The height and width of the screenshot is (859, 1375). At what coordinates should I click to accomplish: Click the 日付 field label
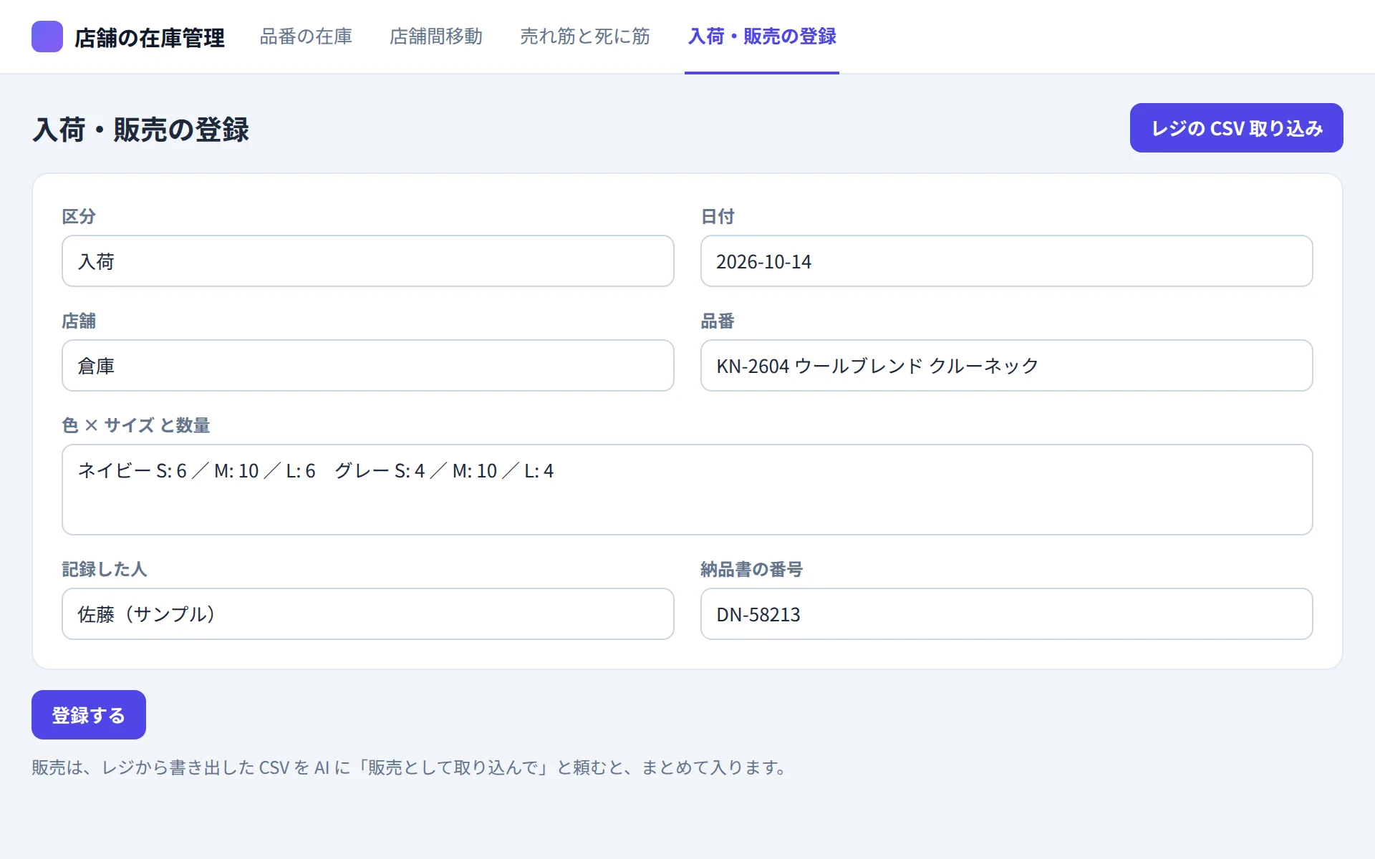click(x=718, y=216)
